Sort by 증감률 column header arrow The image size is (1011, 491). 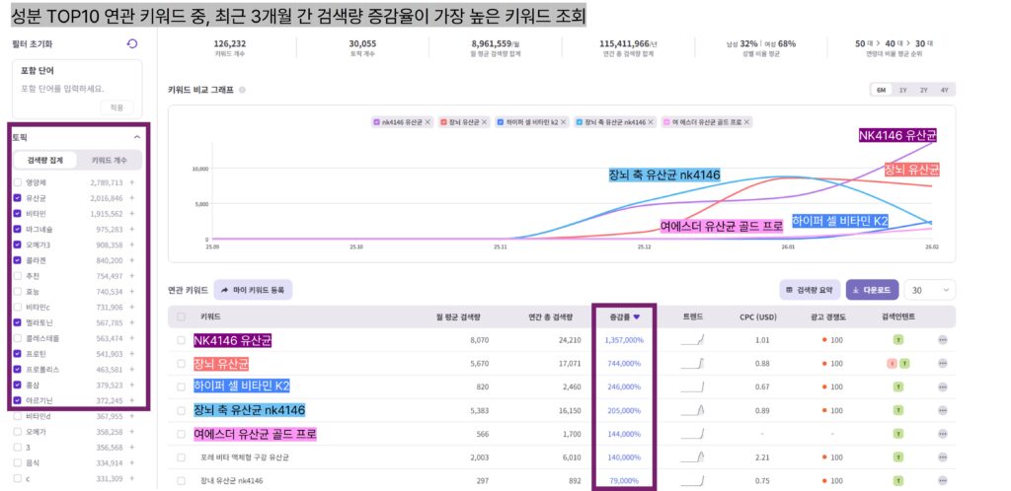[637, 316]
